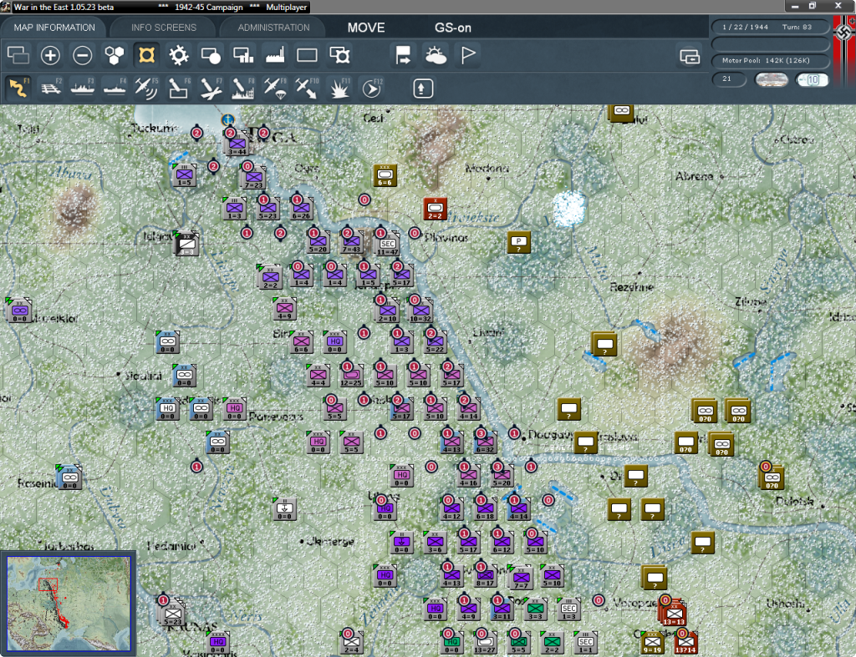856x657 pixels.
Task: Select the 12=25 armored unit
Action: (352, 376)
